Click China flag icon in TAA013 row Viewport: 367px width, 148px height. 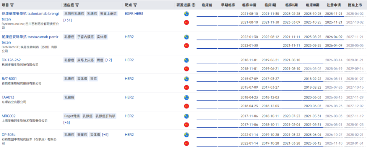(x=187, y=106)
